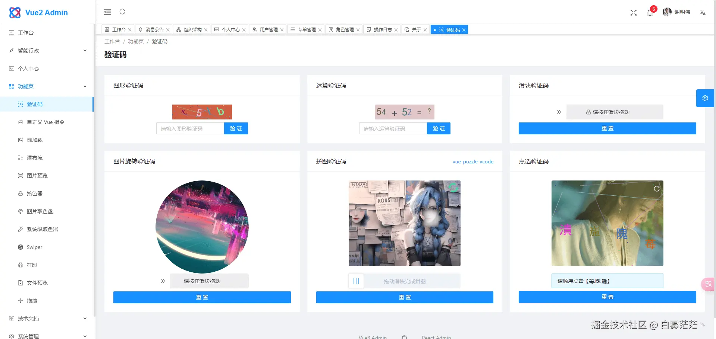
Task: Refresh the click-select captcha image
Action: point(657,189)
